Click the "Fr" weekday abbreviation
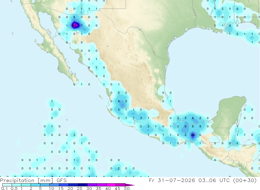This screenshot has height=190, width=260. (x=152, y=180)
